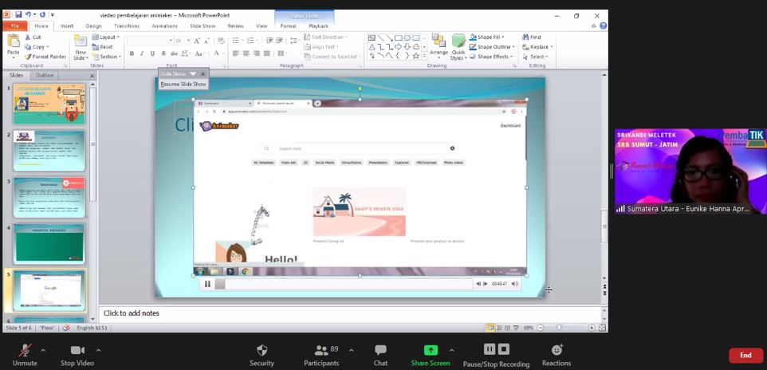Switch to the Transitions ribbon tab
The height and width of the screenshot is (370, 767).
pyautogui.click(x=127, y=26)
